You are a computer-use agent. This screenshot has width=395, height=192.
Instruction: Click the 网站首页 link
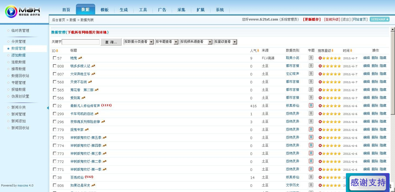click(x=360, y=19)
